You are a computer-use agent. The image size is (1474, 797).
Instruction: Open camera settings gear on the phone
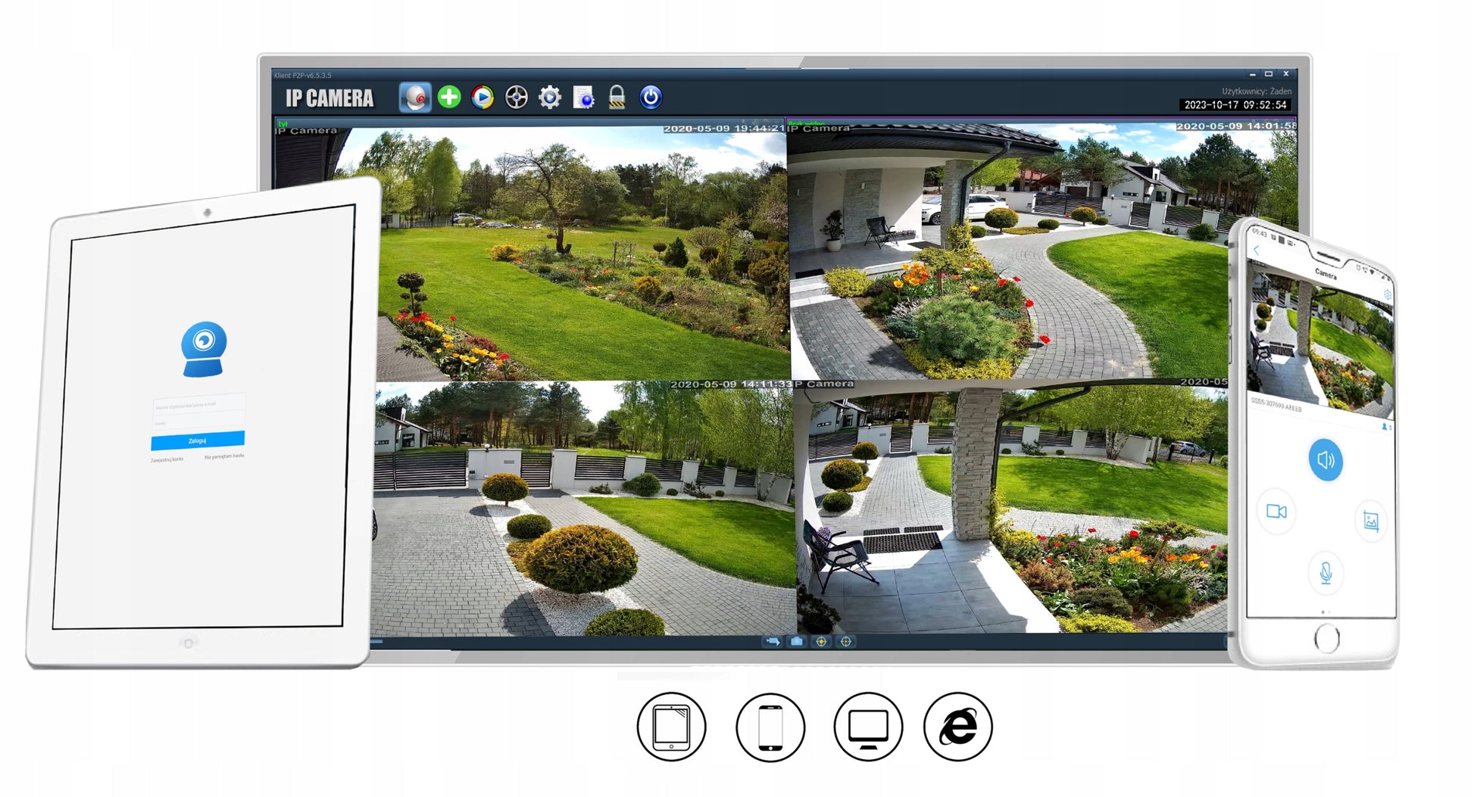[1387, 294]
